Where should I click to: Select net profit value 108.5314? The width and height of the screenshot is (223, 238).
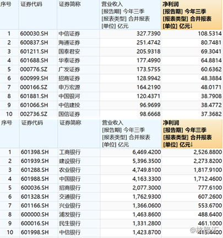pyautogui.click(x=210, y=34)
